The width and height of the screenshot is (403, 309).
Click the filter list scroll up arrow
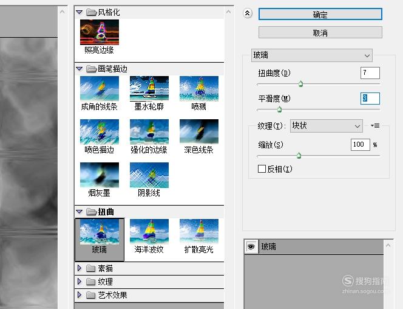[228, 12]
